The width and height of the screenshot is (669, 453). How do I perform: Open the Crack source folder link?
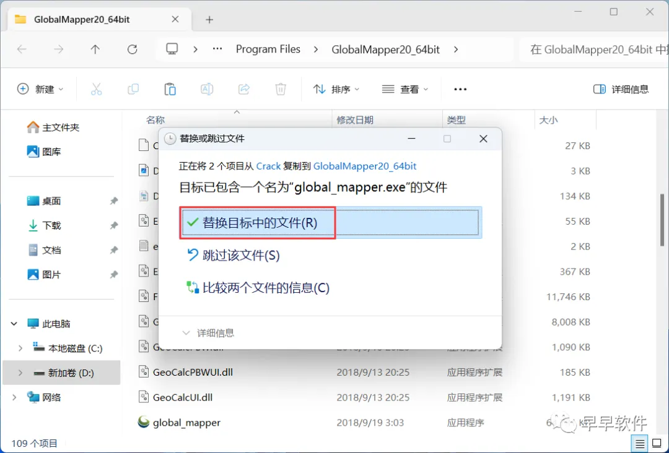click(x=268, y=166)
